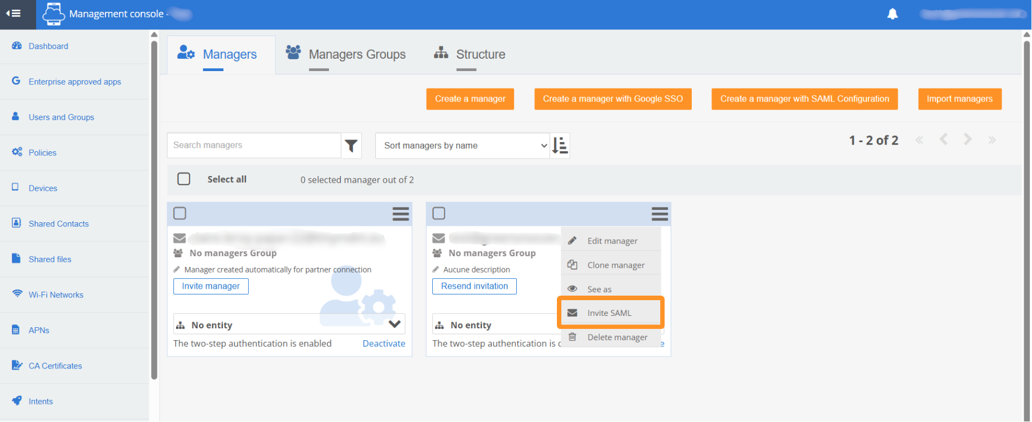This screenshot has width=1032, height=422.
Task: Click the Wi-Fi Networks icon in sidebar
Action: pos(17,294)
